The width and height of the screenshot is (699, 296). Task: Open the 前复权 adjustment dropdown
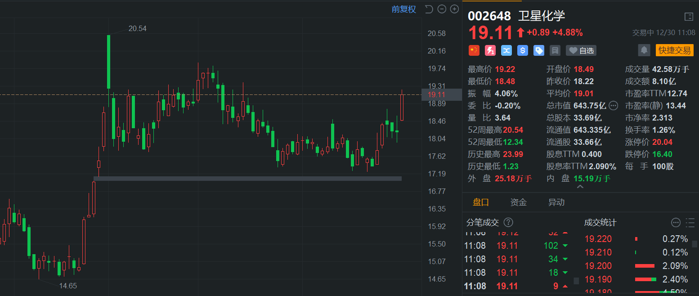click(403, 9)
